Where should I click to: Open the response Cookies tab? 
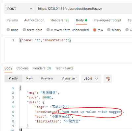click(22, 68)
